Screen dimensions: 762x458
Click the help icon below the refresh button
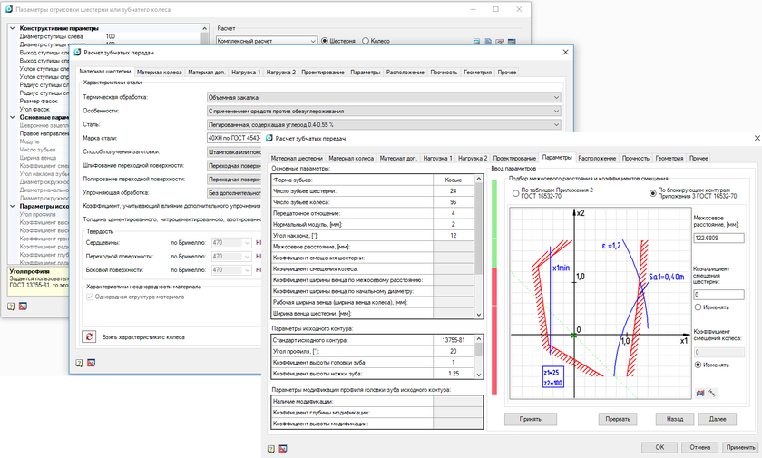click(80, 361)
